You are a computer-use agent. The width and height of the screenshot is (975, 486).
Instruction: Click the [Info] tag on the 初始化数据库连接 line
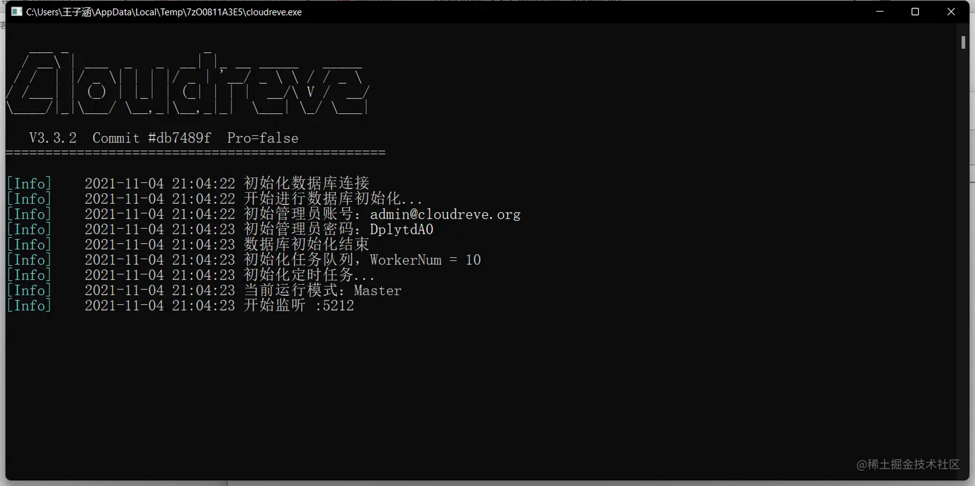point(29,183)
